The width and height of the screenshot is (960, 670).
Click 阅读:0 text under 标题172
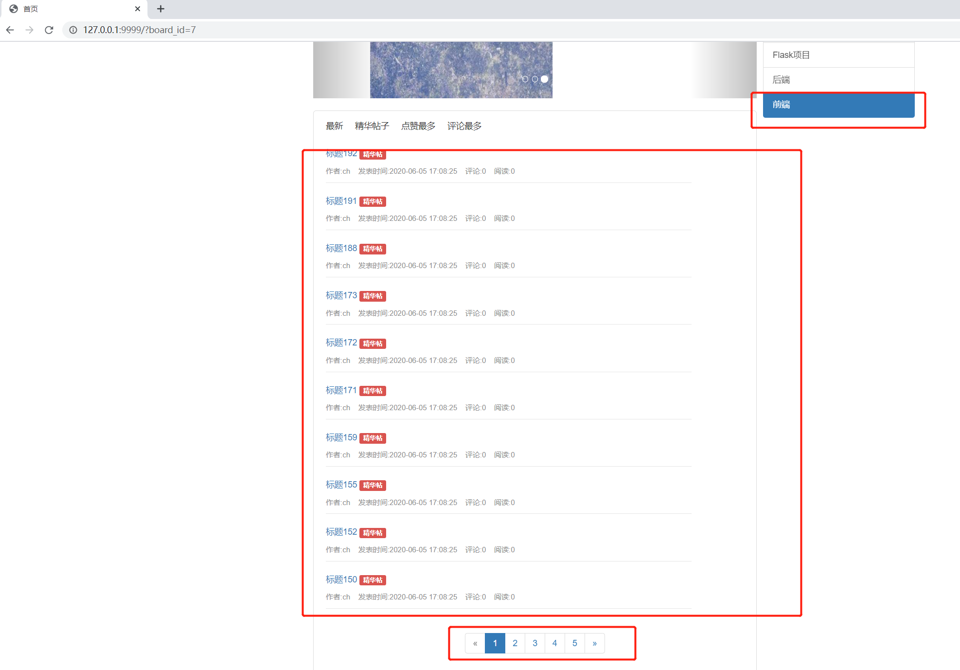click(504, 361)
